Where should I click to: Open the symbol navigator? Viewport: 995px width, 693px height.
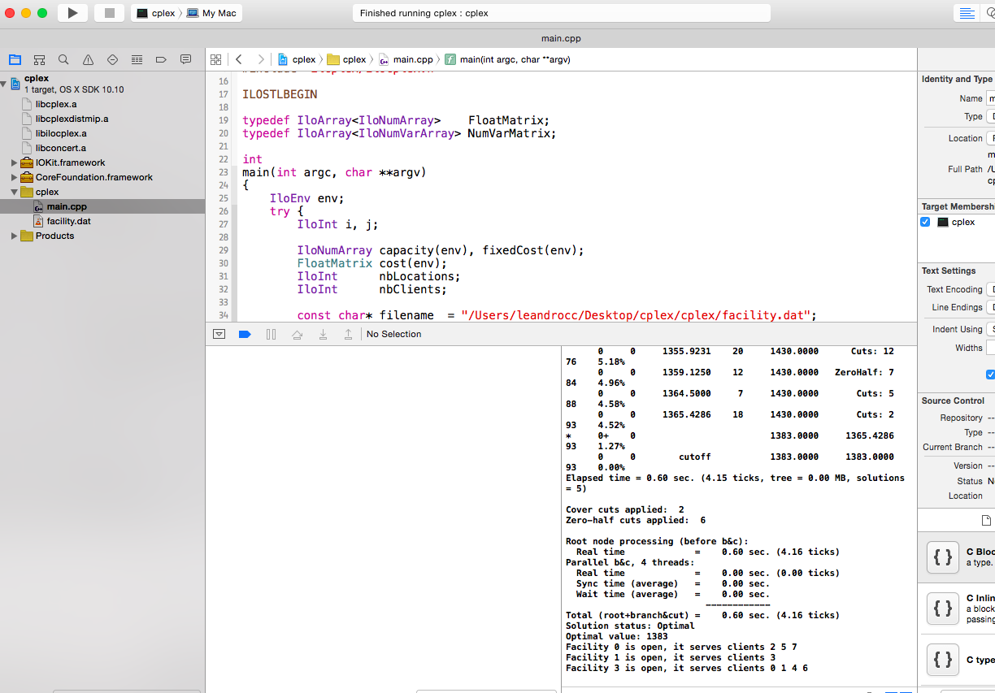coord(39,59)
